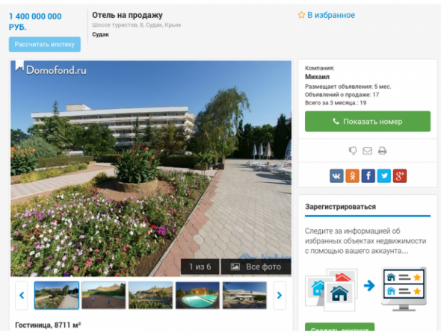Share listing on Google Plus icon
Image resolution: width=441 pixels, height=333 pixels.
(400, 176)
